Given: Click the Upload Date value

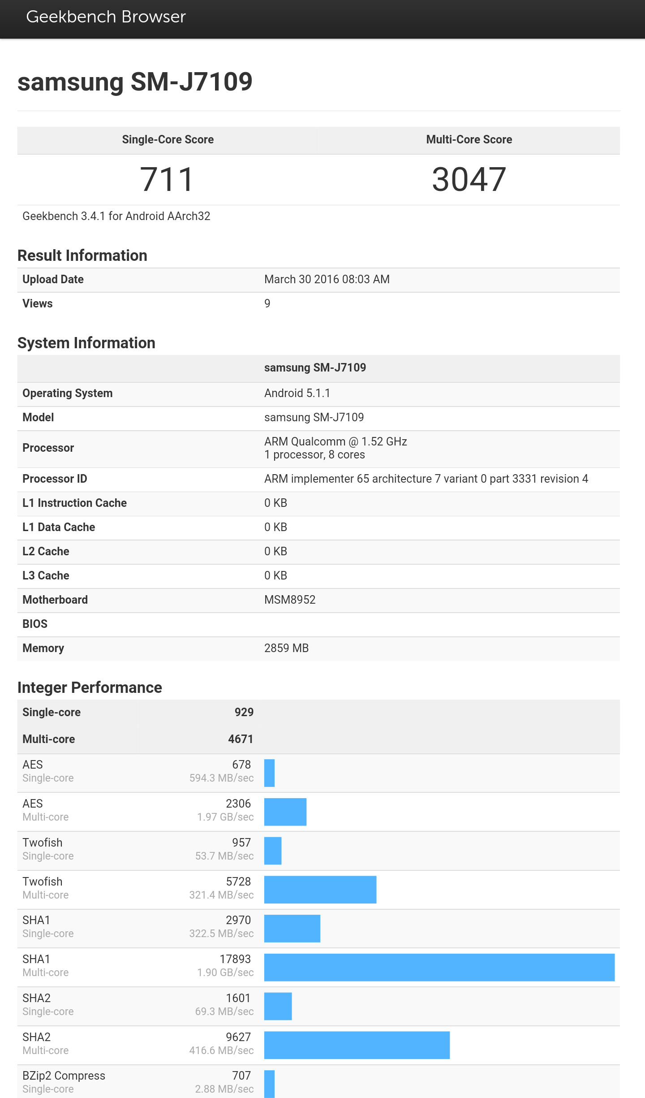Looking at the screenshot, I should [327, 280].
